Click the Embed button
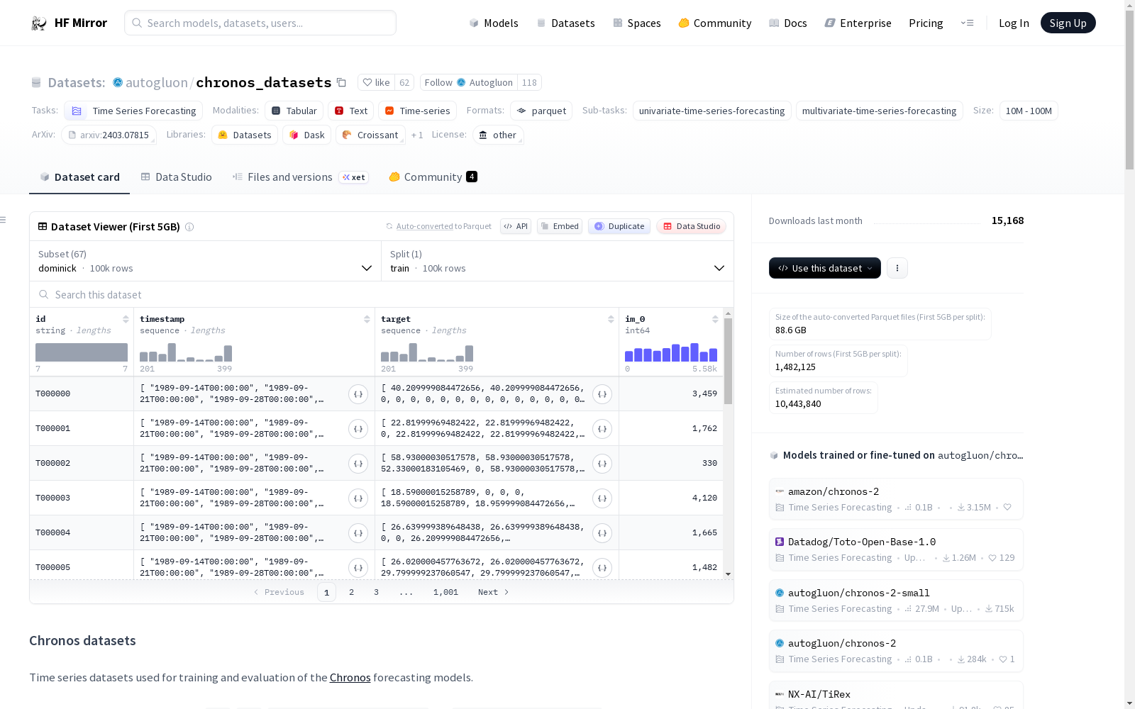This screenshot has width=1135, height=709. (x=560, y=226)
